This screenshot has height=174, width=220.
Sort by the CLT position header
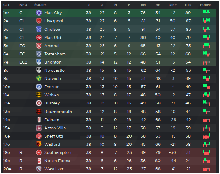tap(6, 5)
